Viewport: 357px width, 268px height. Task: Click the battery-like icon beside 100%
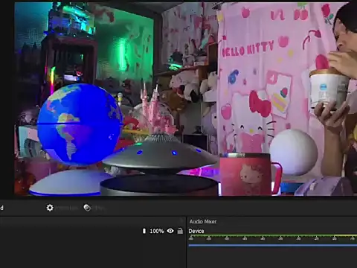(144, 231)
